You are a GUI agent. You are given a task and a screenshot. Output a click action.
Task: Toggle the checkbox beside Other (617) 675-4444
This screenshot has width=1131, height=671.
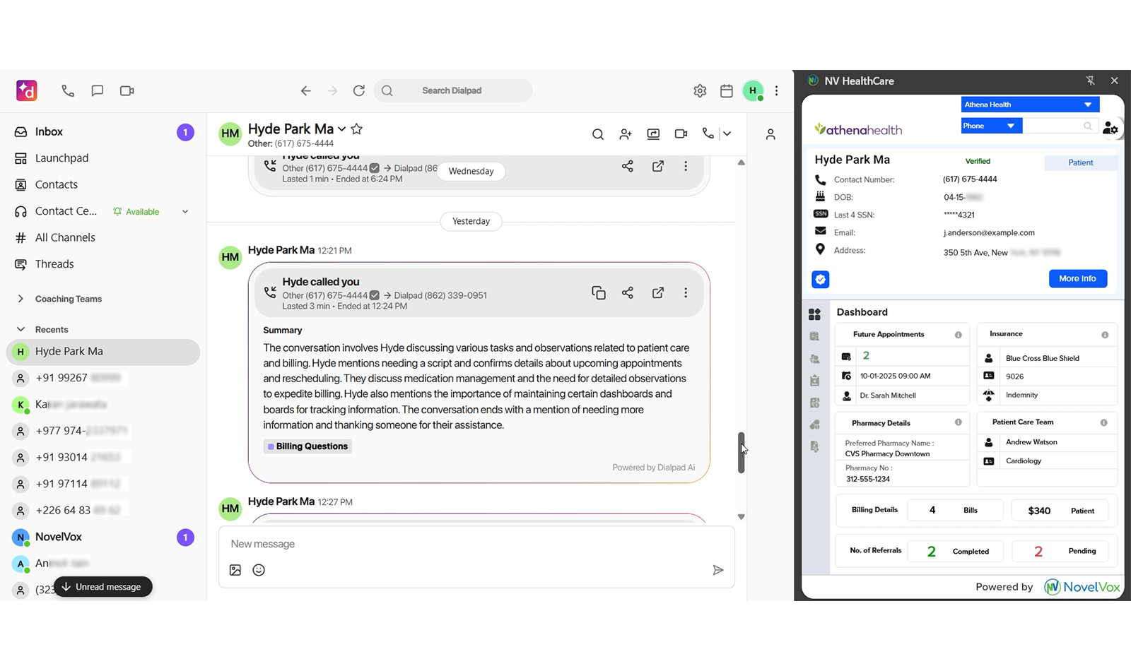[x=374, y=295]
